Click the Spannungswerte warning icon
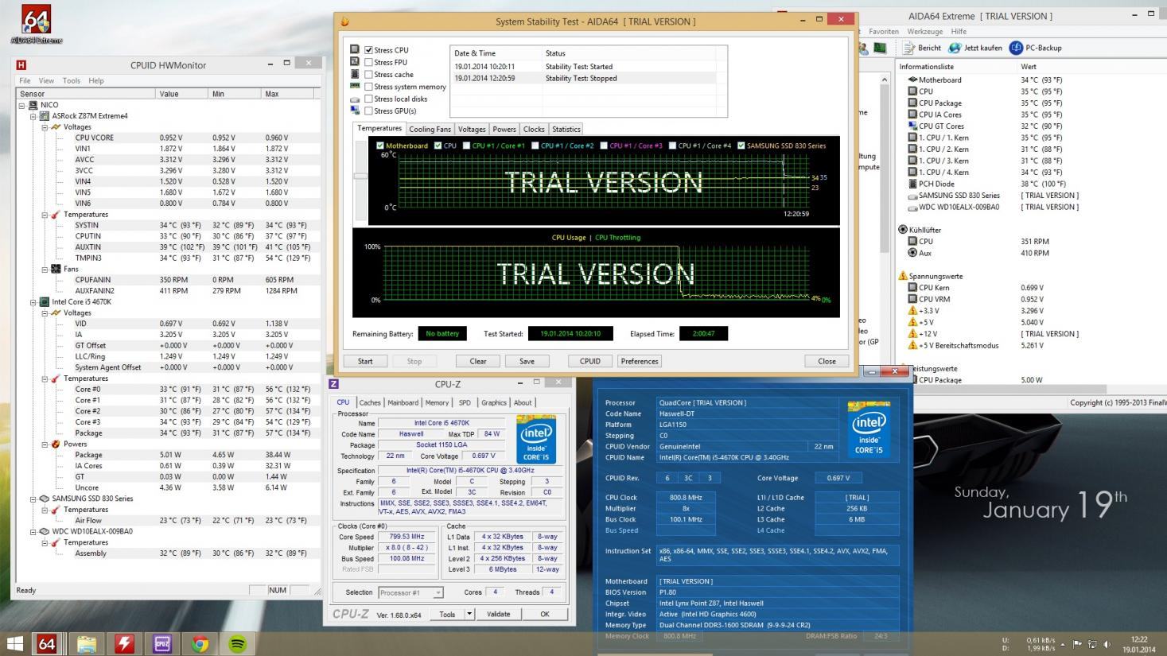The width and height of the screenshot is (1167, 656). pos(903,276)
